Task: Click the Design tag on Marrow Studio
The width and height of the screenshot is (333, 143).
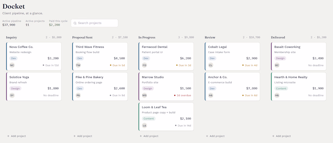Action: coord(148,88)
